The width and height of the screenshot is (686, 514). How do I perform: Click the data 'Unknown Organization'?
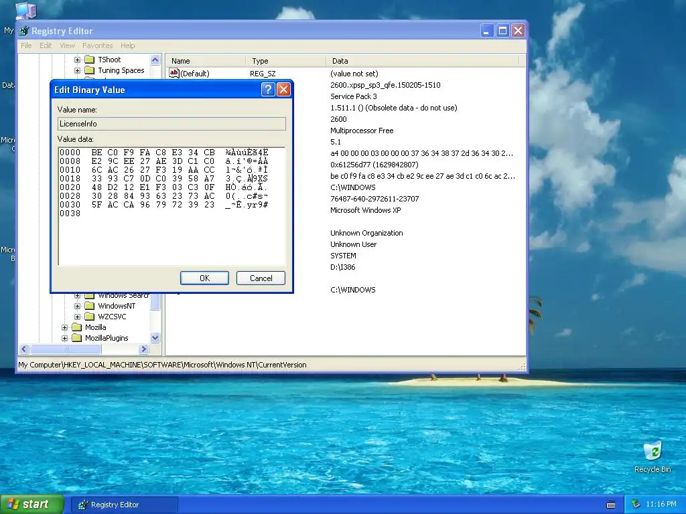tap(366, 233)
